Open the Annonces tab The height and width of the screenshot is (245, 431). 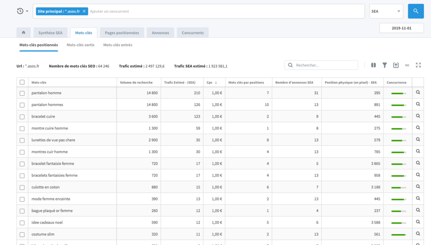tap(160, 33)
